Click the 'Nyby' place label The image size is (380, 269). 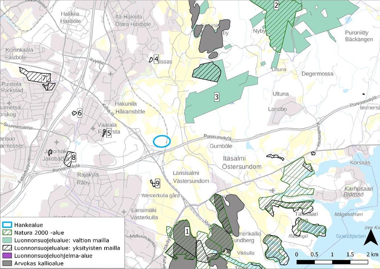pyautogui.click(x=259, y=31)
